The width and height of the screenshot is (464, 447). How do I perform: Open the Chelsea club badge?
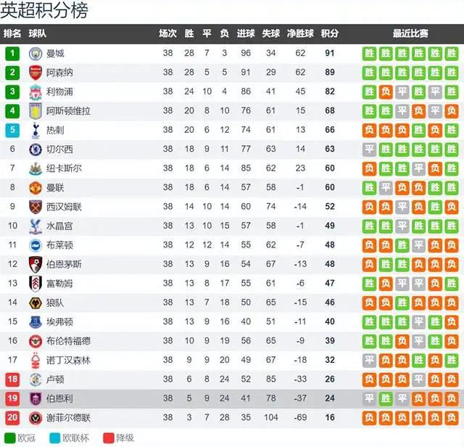click(36, 149)
